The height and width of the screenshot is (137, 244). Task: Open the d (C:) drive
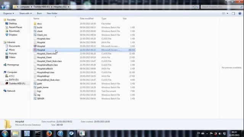(11, 76)
